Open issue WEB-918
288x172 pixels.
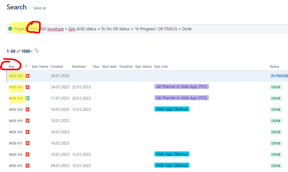[x=16, y=132]
